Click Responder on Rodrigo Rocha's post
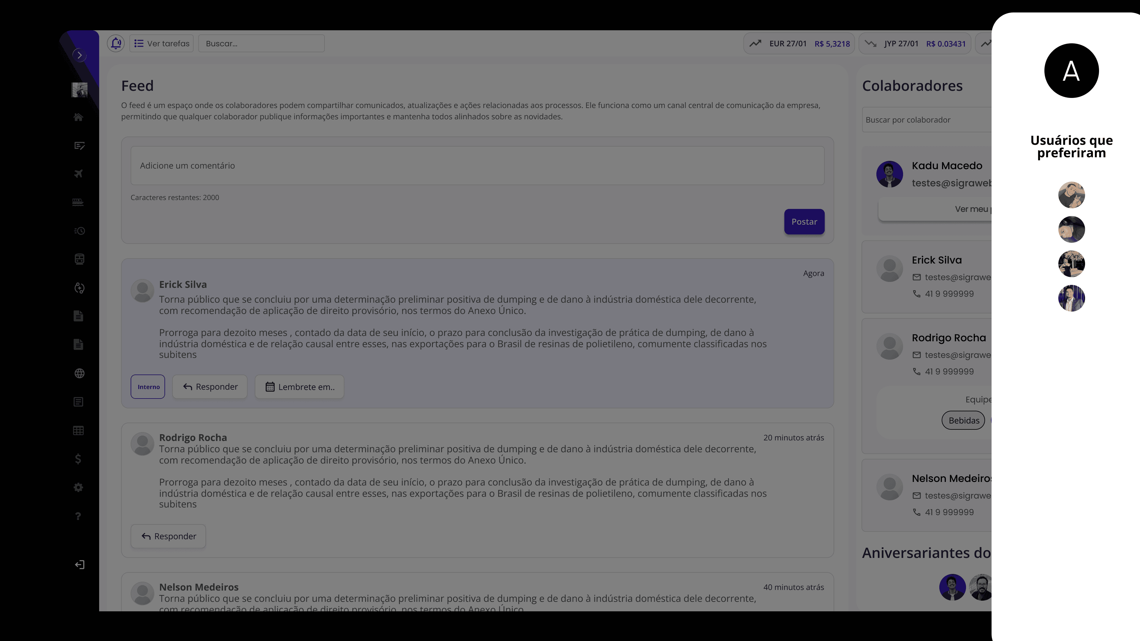The width and height of the screenshot is (1140, 641). coord(168,536)
